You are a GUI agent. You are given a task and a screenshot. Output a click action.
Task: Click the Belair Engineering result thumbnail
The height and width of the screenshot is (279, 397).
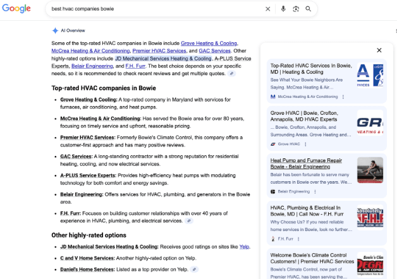(370, 170)
